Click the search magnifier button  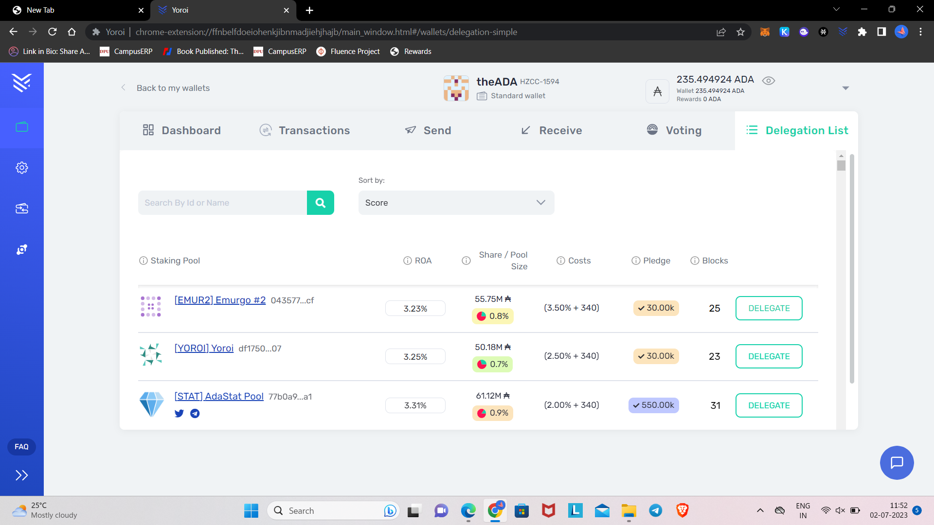[x=320, y=203]
